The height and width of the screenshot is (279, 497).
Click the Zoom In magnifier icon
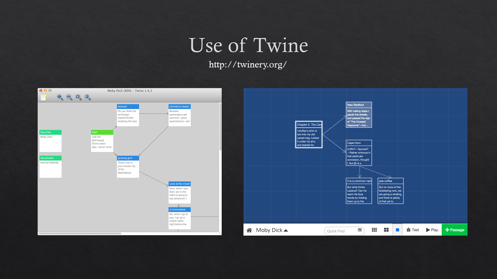(x=60, y=98)
